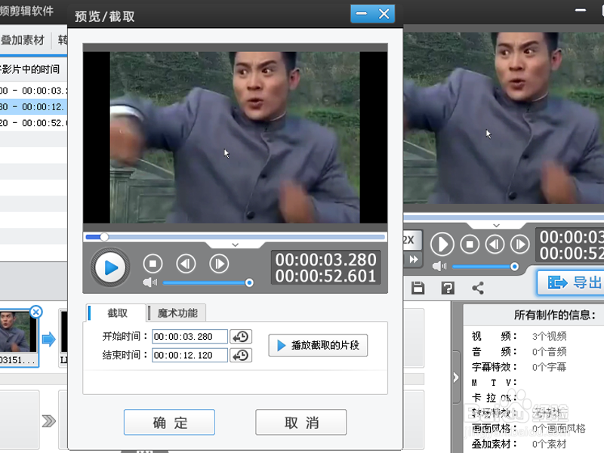Toggle 2X speed button in main window
Image resolution: width=604 pixels, height=453 pixels.
pyautogui.click(x=412, y=240)
